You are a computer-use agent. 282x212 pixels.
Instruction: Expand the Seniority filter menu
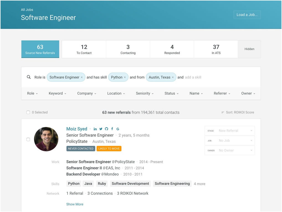[145, 94]
